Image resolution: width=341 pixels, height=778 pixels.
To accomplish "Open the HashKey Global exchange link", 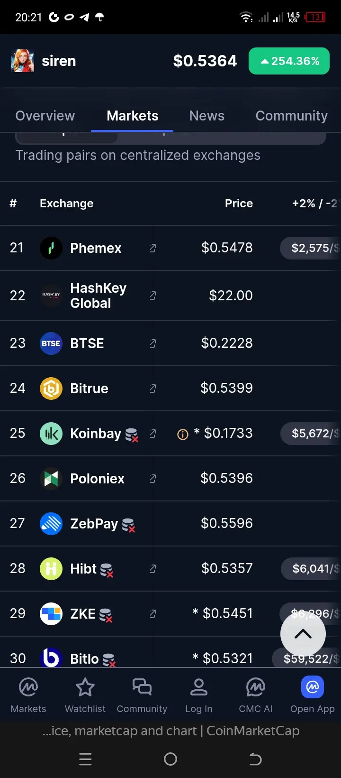I will (x=153, y=296).
